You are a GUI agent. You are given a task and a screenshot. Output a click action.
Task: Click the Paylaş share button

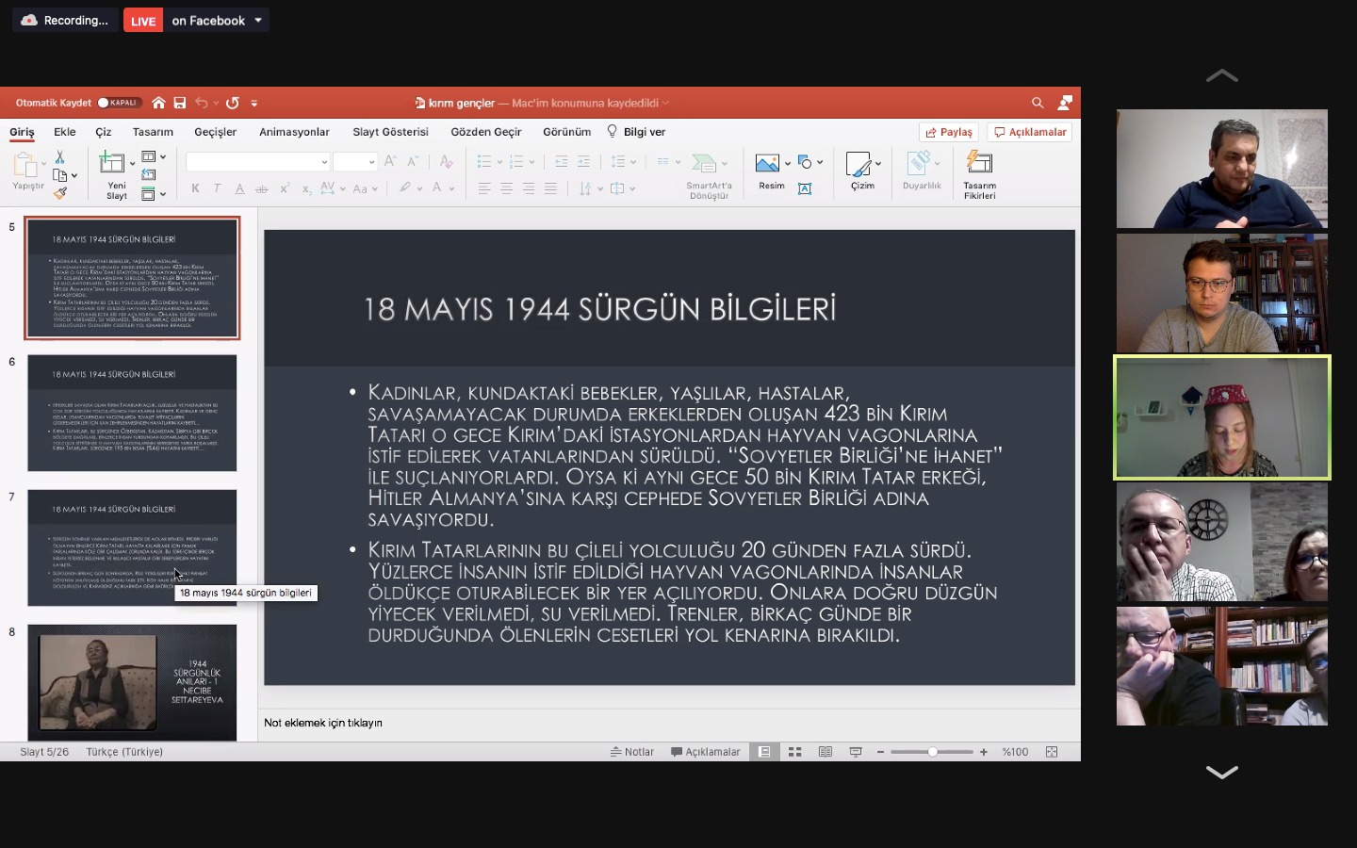pyautogui.click(x=949, y=132)
